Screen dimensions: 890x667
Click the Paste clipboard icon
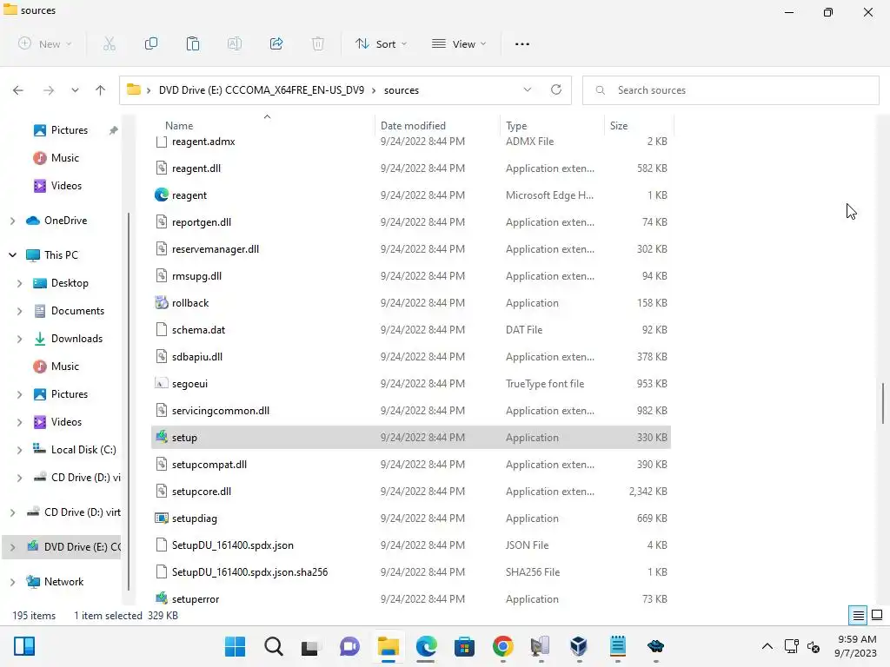192,43
